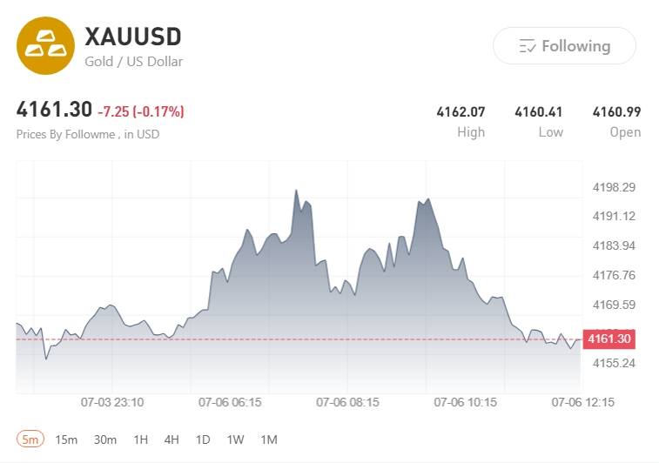This screenshot has width=659, height=463.
Task: Select the 4H chart interval
Action: (171, 440)
